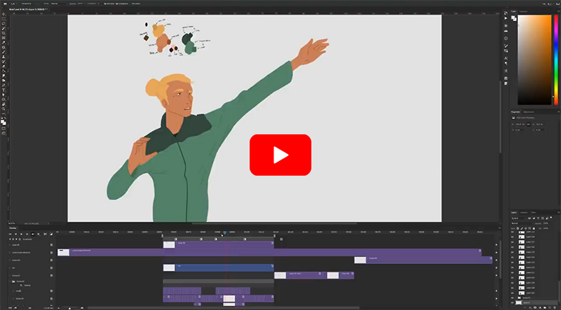Go to first frame in timeline
The image size is (561, 310).
pyautogui.click(x=10, y=234)
